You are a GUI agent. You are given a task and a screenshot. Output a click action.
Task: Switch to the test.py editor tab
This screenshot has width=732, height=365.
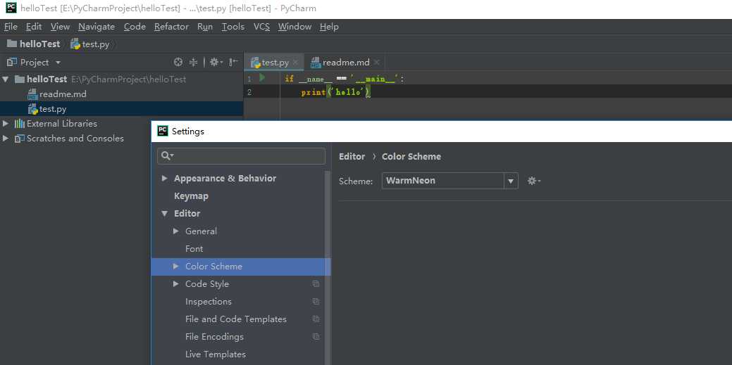(x=275, y=62)
